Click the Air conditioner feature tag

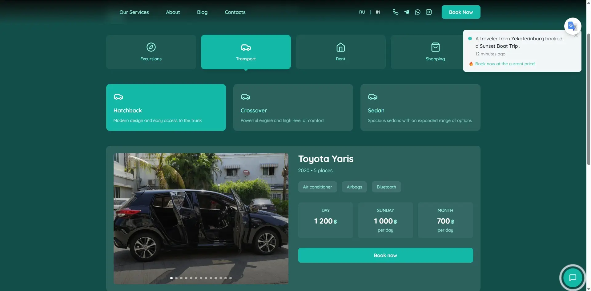pos(317,187)
